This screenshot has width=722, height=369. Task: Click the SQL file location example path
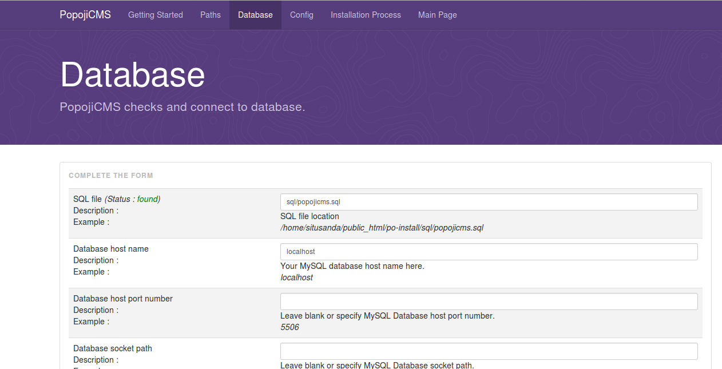[382, 227]
